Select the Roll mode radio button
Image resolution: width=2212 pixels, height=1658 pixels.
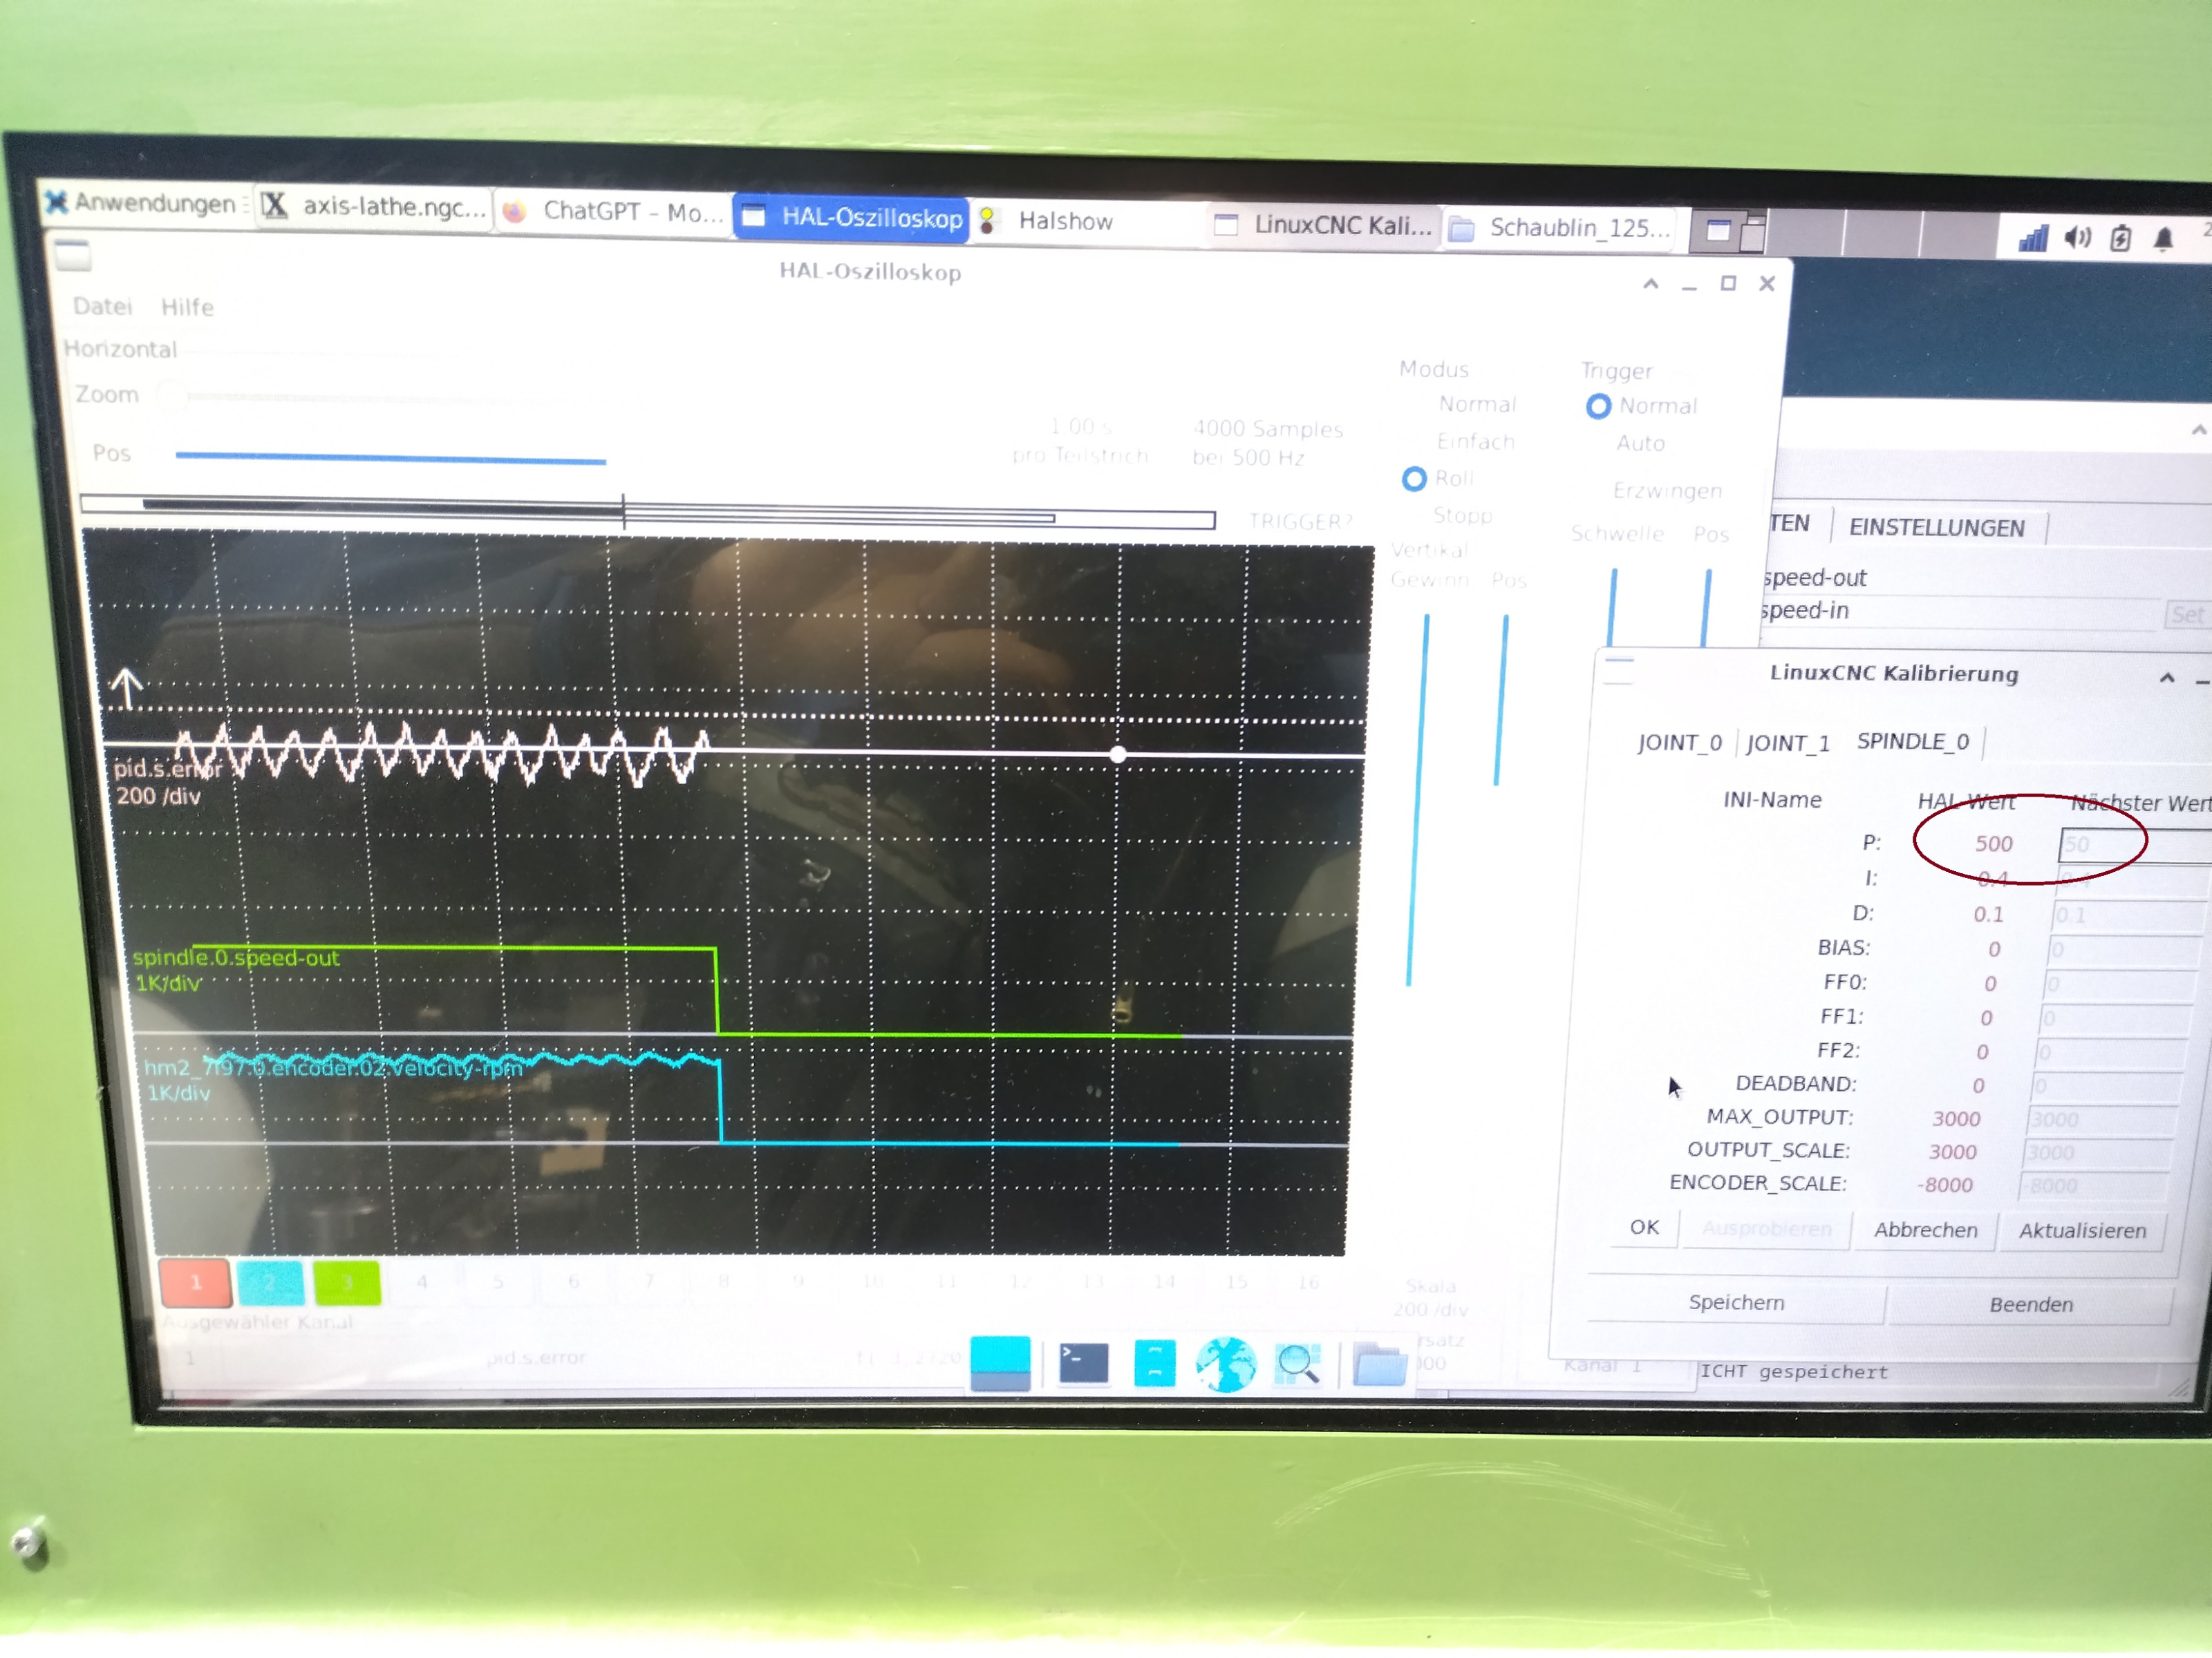tap(1413, 479)
